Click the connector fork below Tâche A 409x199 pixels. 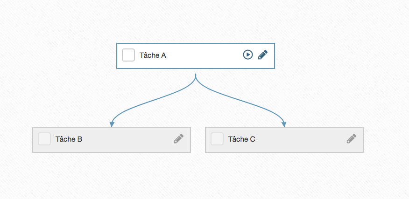(196, 78)
